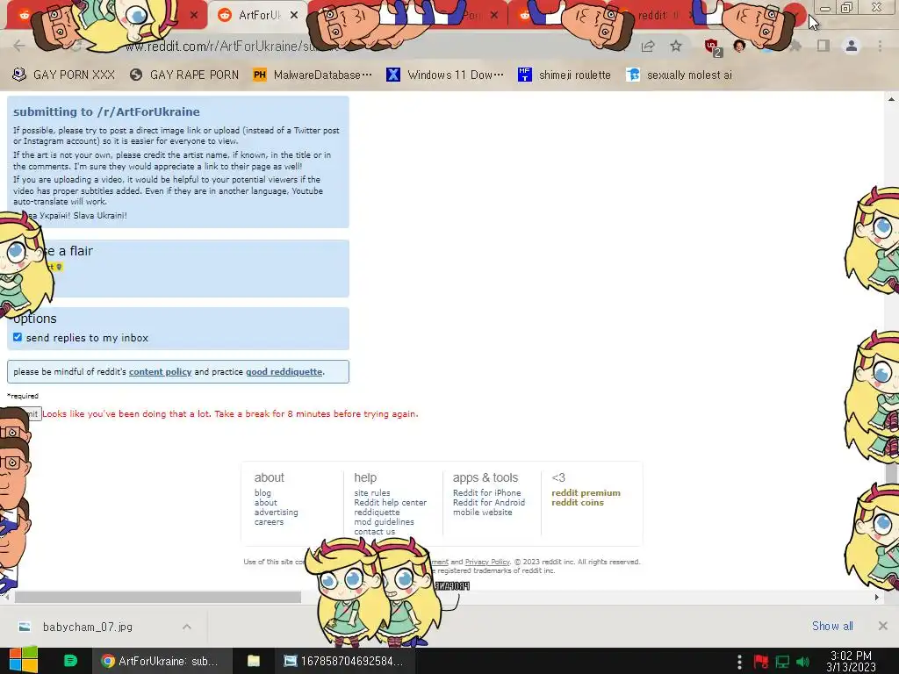Click the network monitor tray icon
899x674 pixels.
point(782,662)
